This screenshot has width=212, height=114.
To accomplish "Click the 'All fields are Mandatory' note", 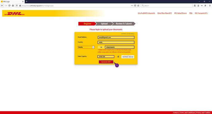I will pos(128,34).
